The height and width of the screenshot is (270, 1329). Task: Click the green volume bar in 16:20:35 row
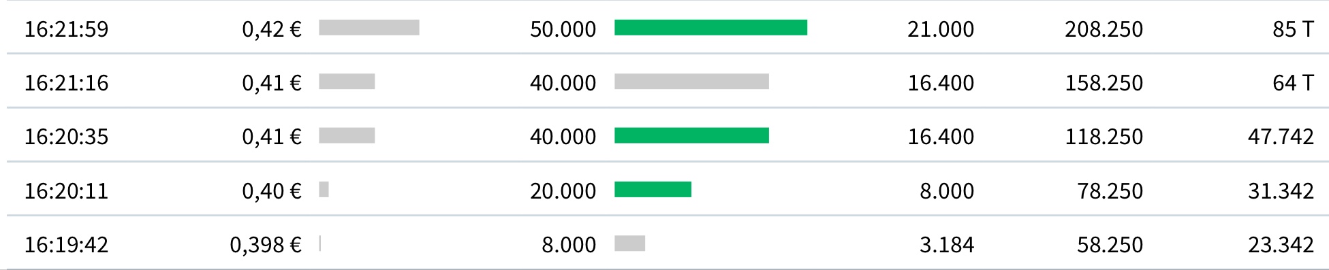click(691, 135)
